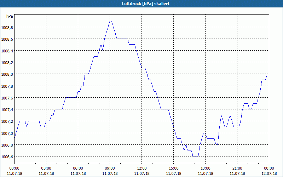Click the 21:00 time axis label
This screenshot has height=177, width=283.
click(x=237, y=169)
